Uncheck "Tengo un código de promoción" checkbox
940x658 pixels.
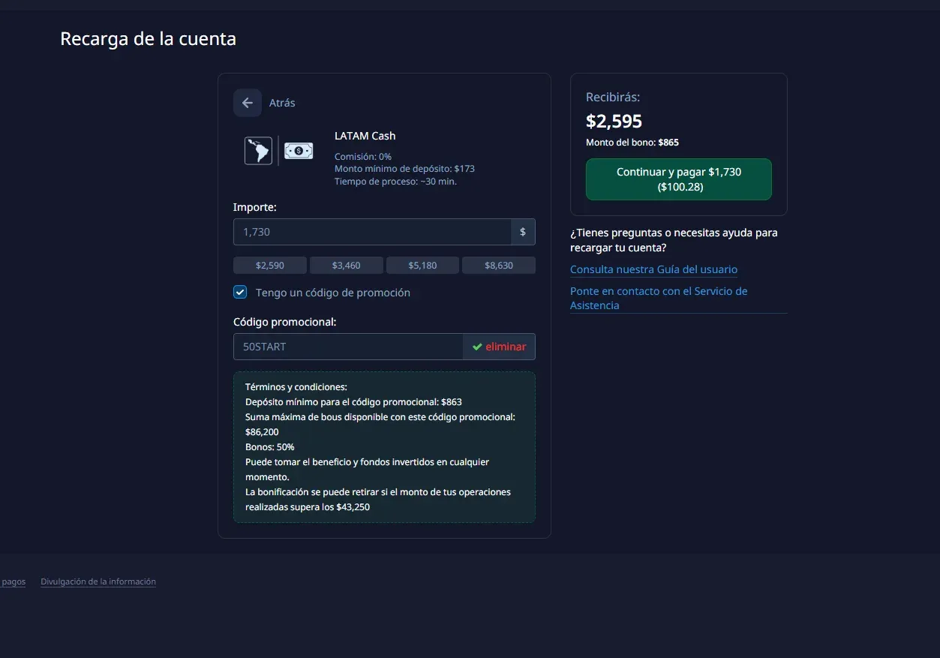240,293
